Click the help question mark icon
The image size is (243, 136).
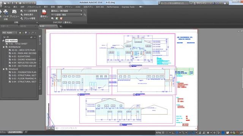[x=225, y=3]
